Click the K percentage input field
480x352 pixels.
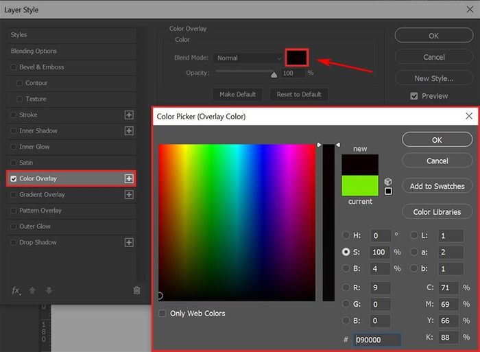448,337
